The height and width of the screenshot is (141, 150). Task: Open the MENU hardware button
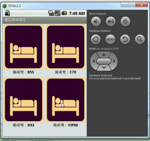tap(110, 39)
